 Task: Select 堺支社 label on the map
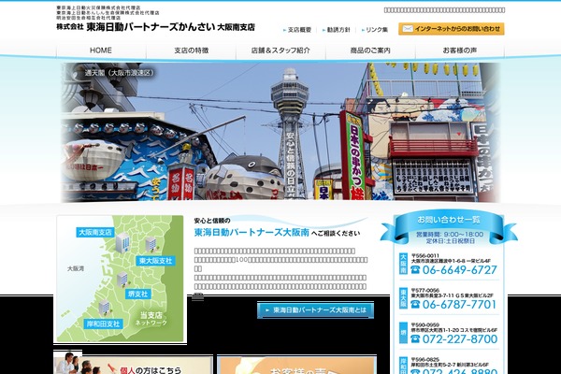pos(137,294)
